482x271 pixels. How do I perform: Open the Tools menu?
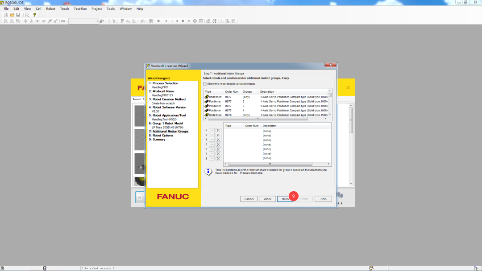pyautogui.click(x=111, y=8)
